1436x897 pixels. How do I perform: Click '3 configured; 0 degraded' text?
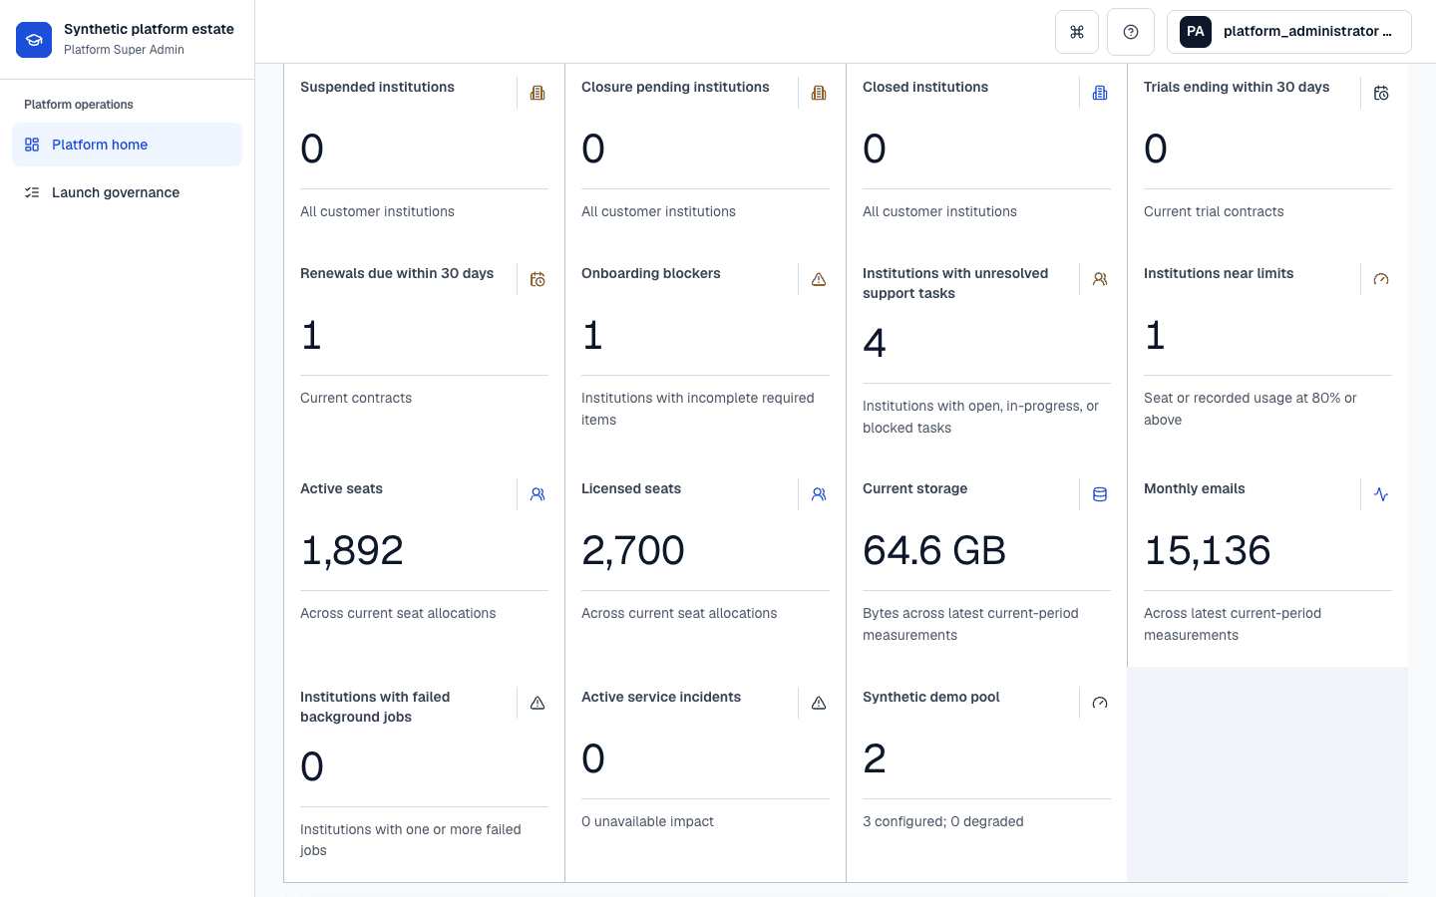click(943, 821)
